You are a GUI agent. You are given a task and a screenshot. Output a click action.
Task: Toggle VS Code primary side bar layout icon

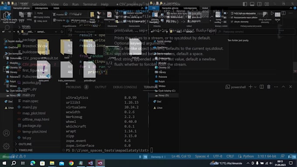point(245,4)
